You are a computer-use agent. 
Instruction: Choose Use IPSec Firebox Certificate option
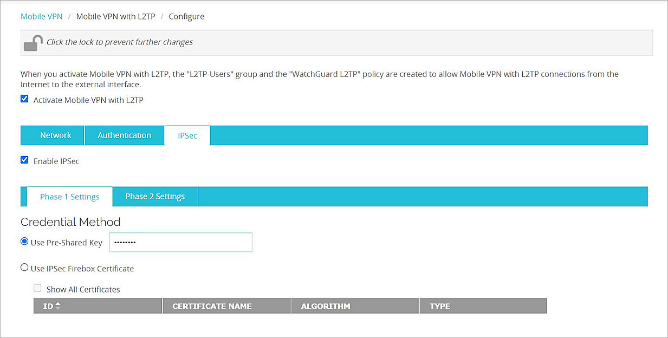[x=24, y=267]
